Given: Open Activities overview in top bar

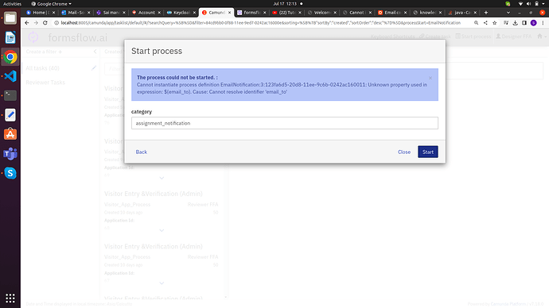Looking at the screenshot, I should click(x=12, y=4).
